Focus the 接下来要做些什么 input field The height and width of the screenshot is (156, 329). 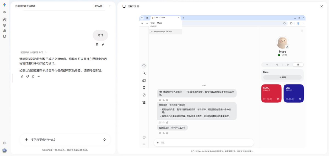tap(65, 140)
